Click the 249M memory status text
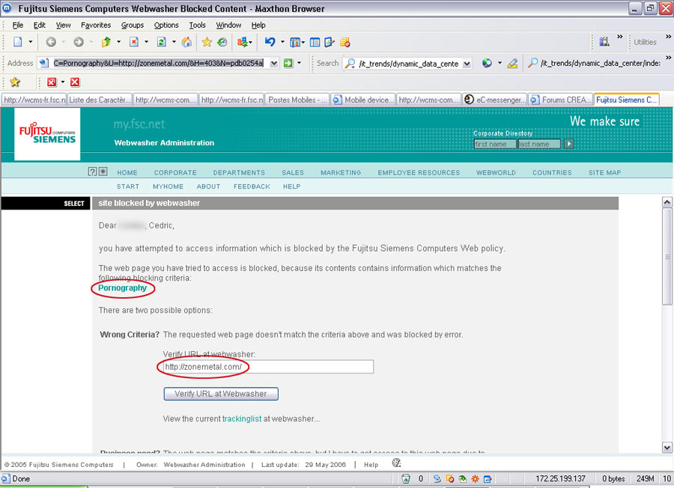The image size is (674, 488). click(x=646, y=478)
